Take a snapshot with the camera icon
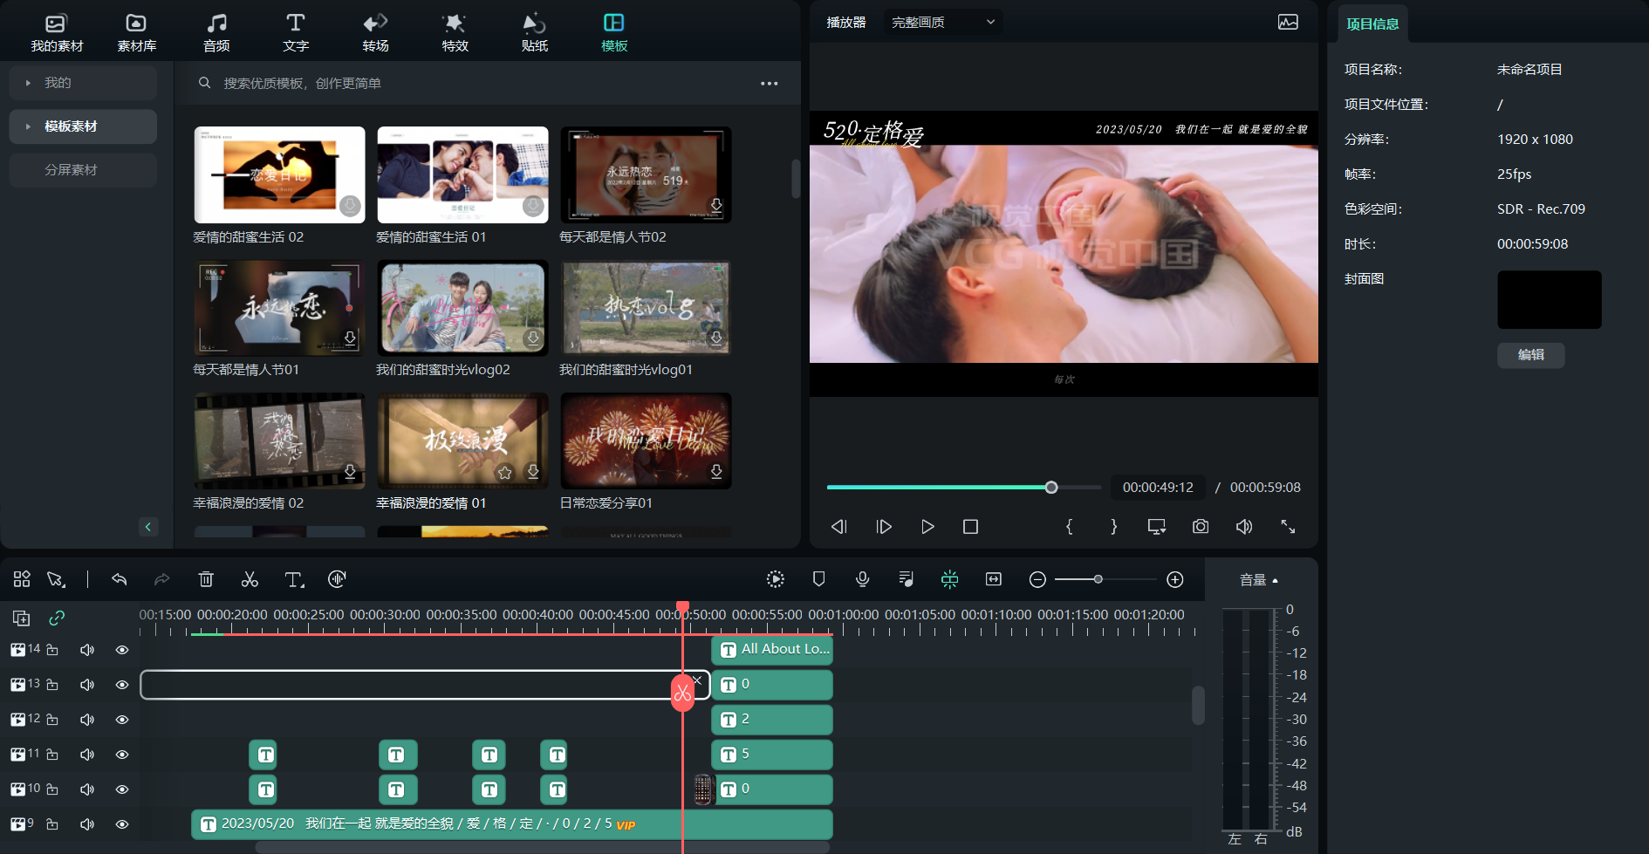 (1201, 527)
